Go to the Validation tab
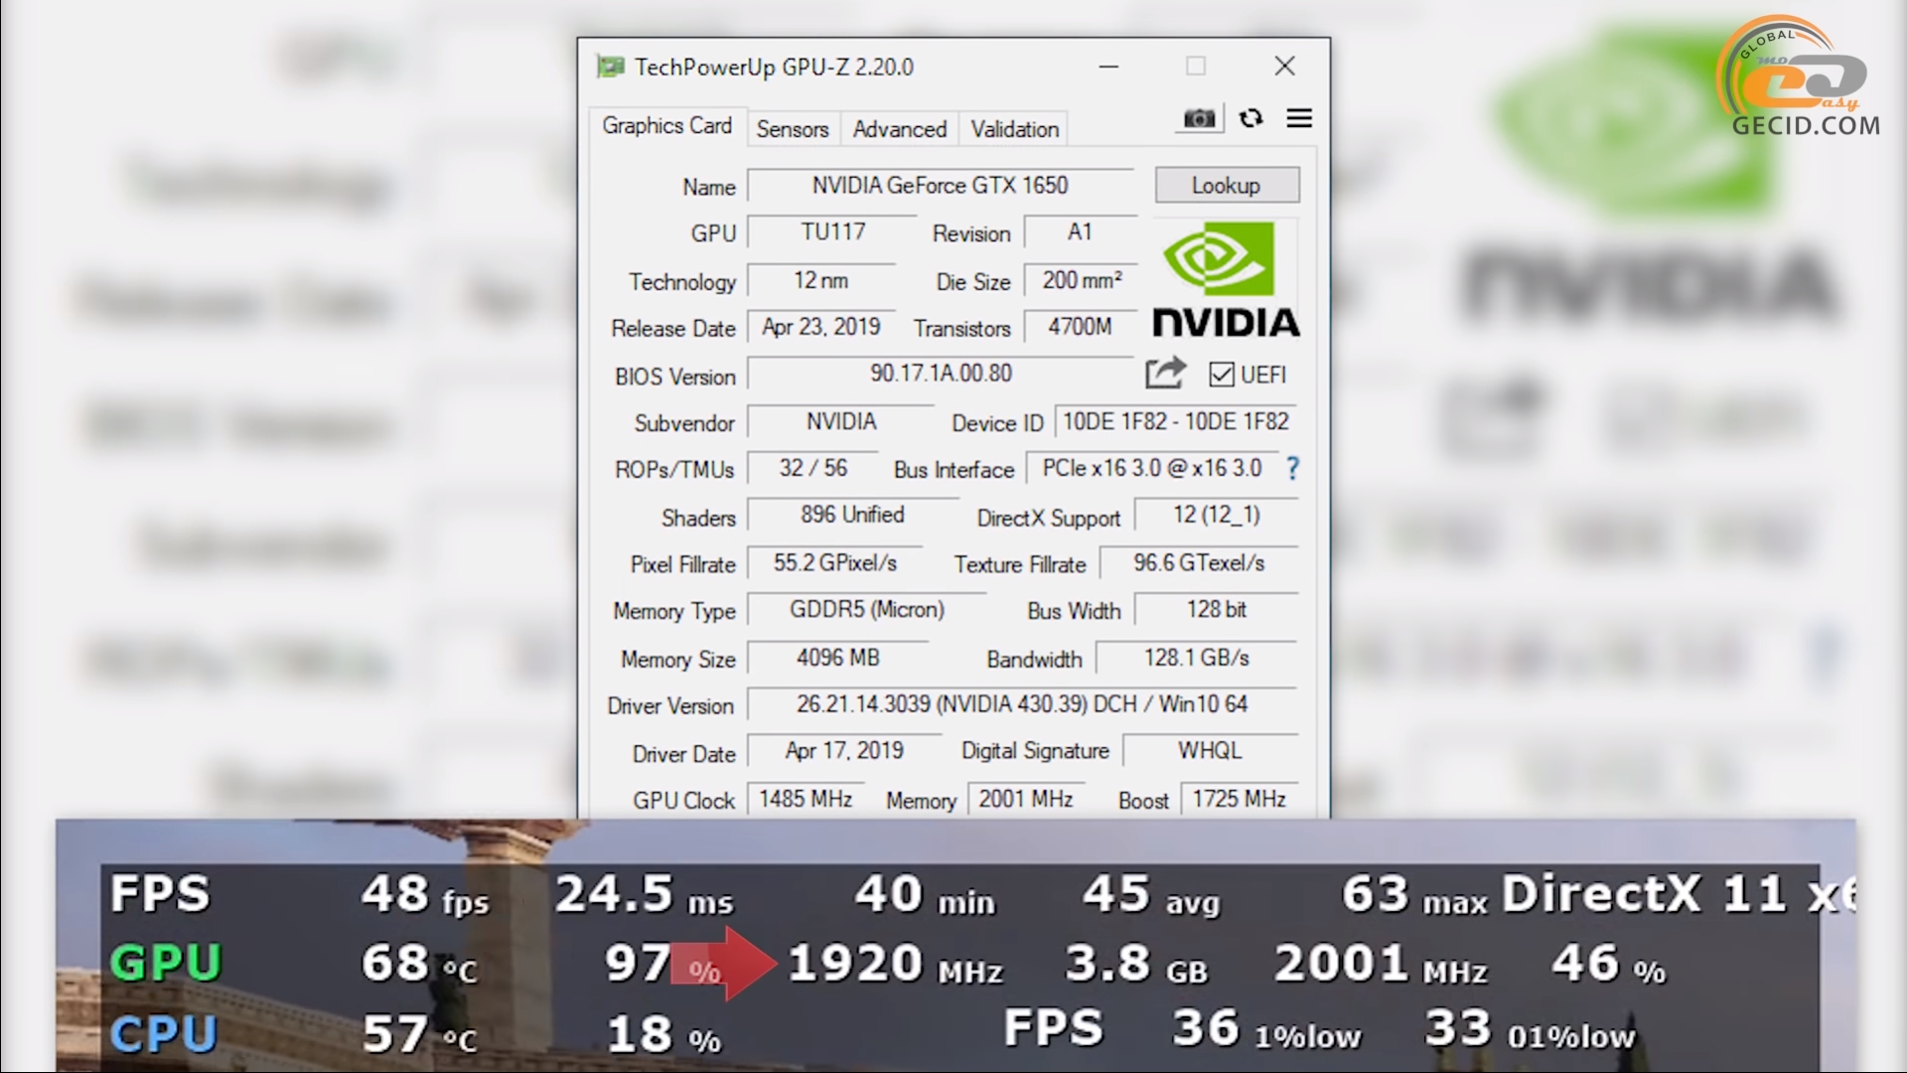 (1014, 129)
